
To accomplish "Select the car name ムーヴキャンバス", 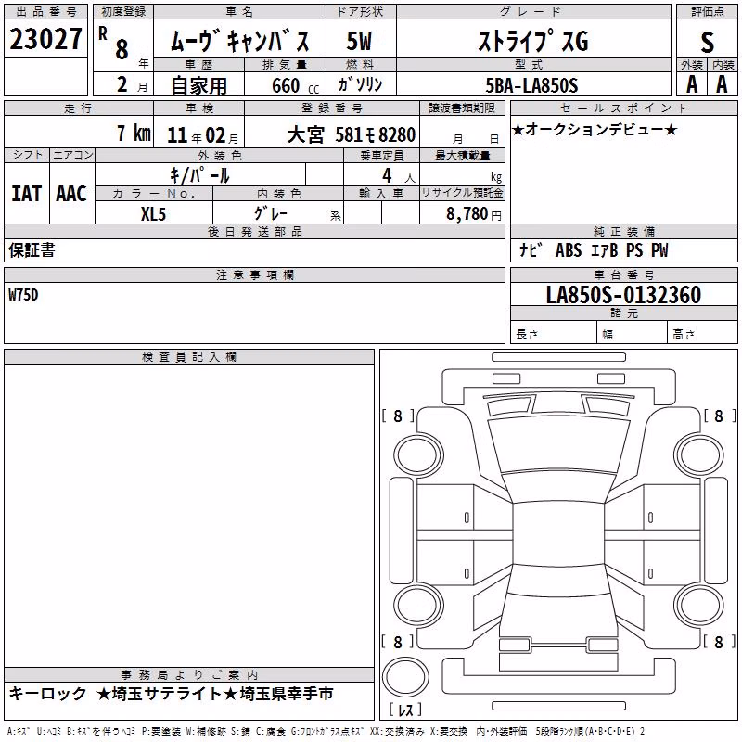I will coord(240,40).
